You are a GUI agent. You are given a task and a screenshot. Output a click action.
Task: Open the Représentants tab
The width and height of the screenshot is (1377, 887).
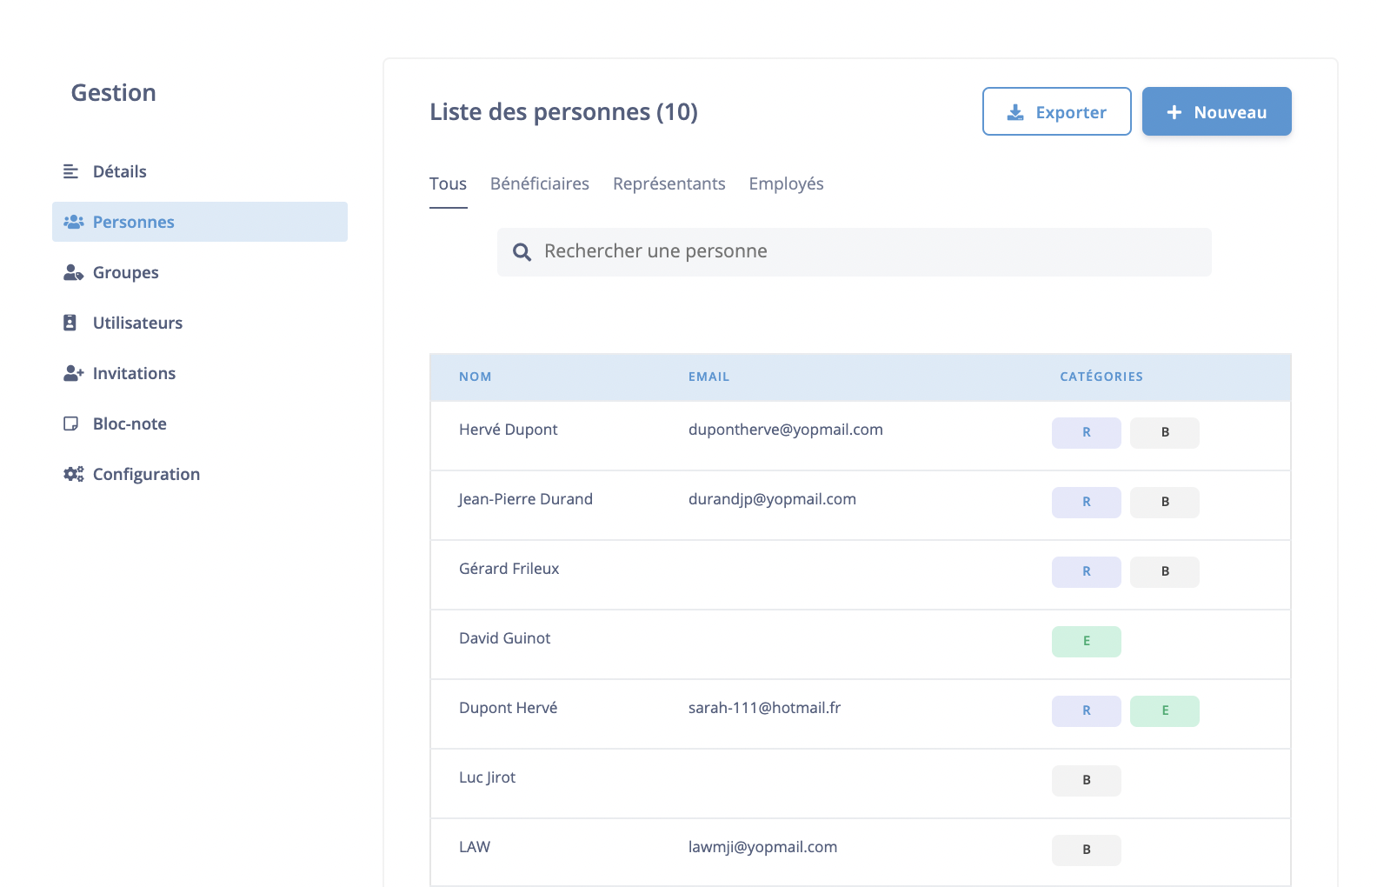669,184
